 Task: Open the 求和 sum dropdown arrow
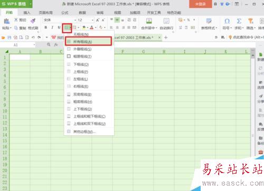tap(243, 28)
